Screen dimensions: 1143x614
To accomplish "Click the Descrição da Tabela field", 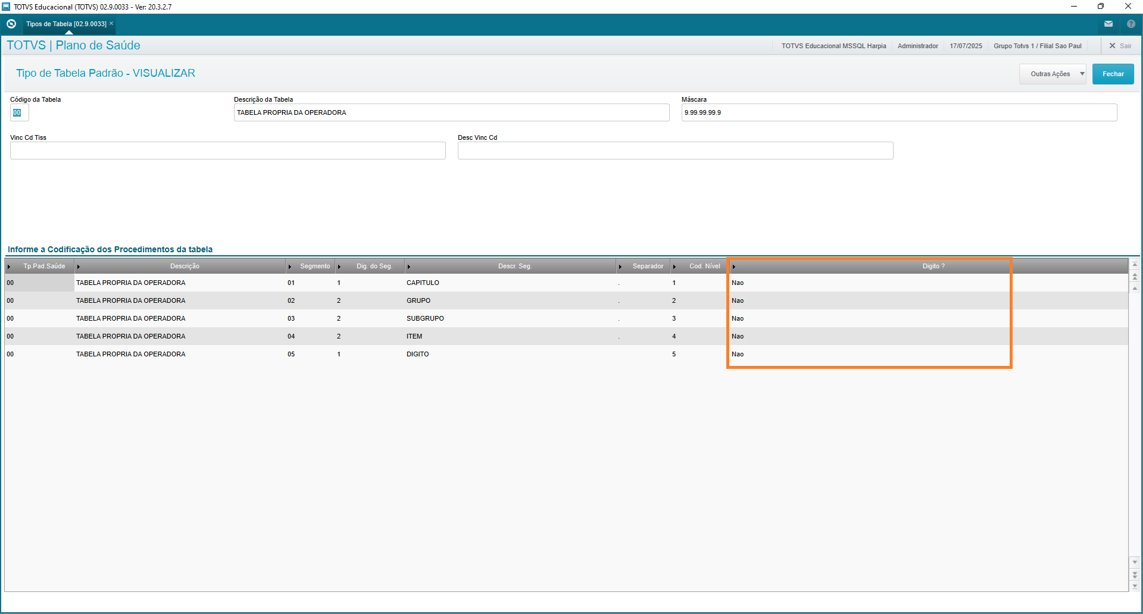I will 451,112.
